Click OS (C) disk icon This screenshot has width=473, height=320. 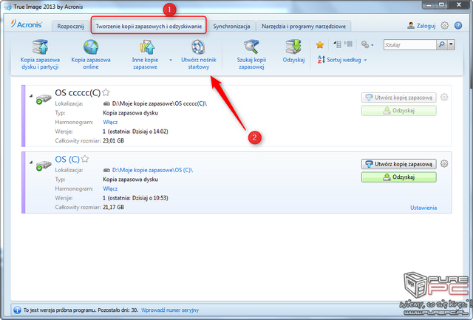click(x=43, y=166)
